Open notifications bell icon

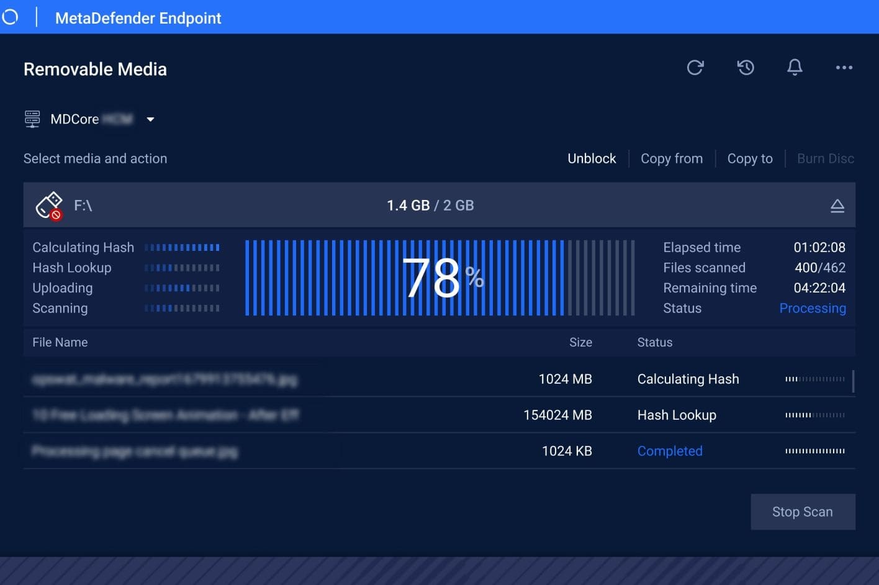pyautogui.click(x=795, y=67)
